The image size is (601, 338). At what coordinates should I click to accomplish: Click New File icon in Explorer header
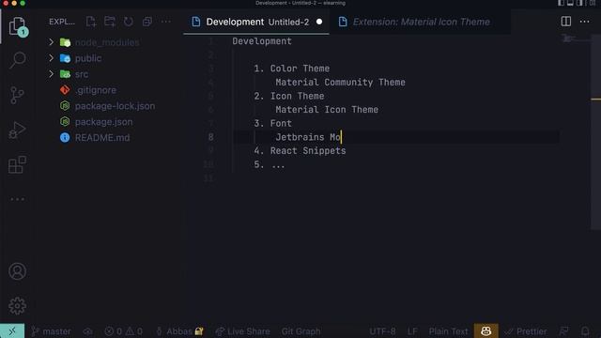pos(91,22)
